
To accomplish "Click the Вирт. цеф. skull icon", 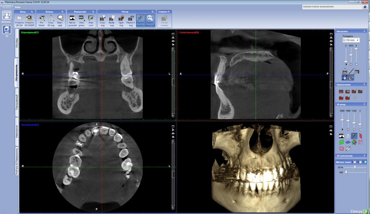I will click(60, 18).
